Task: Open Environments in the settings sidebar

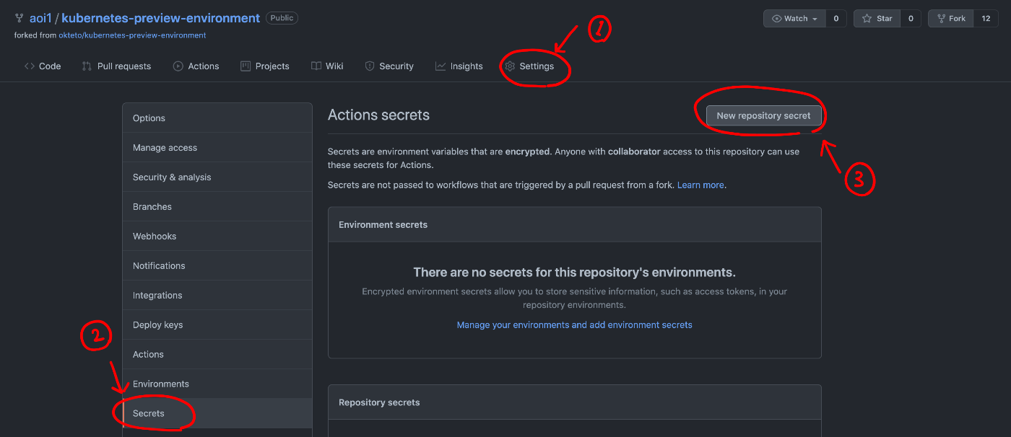Action: point(217,384)
